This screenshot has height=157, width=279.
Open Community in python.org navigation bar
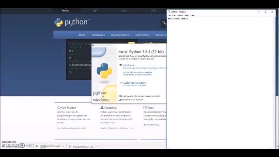pyautogui.click(x=142, y=35)
